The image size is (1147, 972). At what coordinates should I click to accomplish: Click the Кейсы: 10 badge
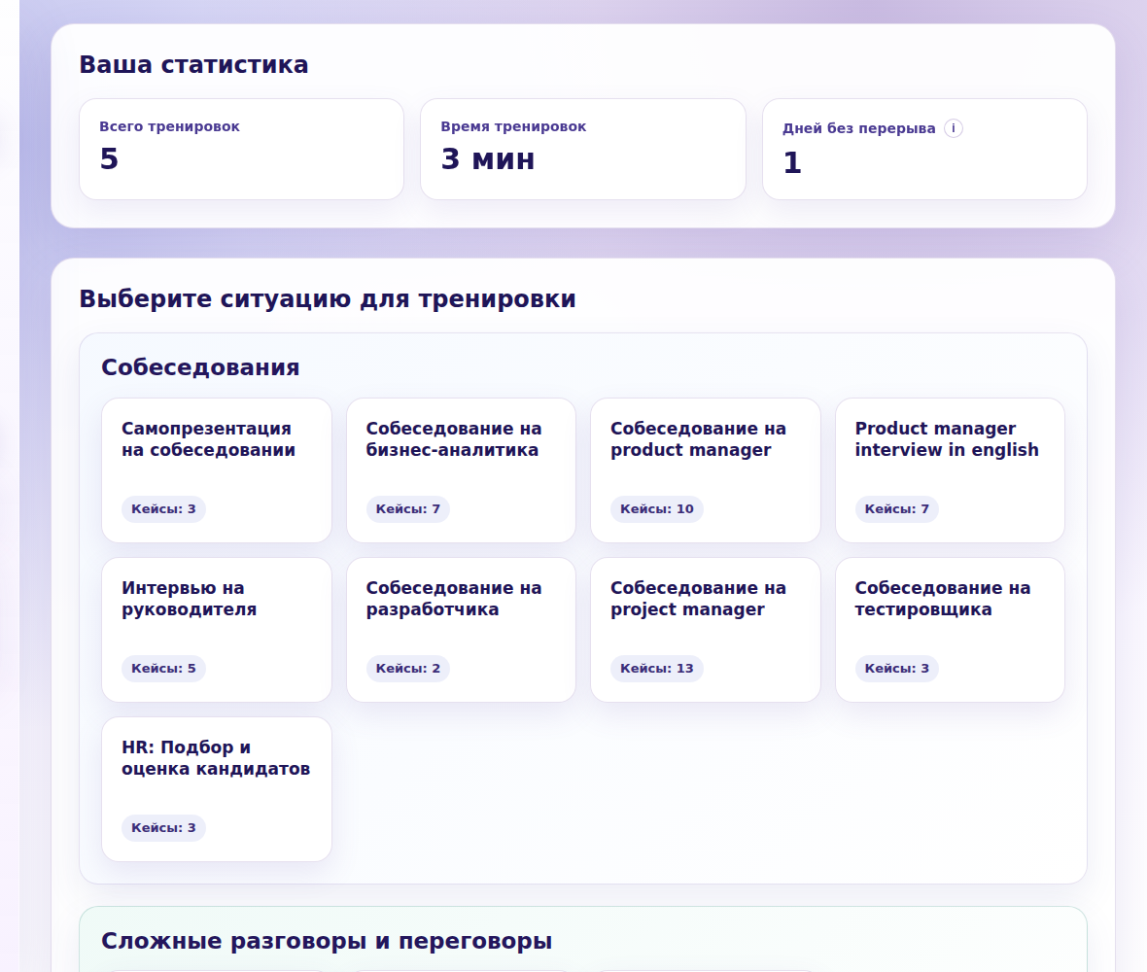coord(657,509)
